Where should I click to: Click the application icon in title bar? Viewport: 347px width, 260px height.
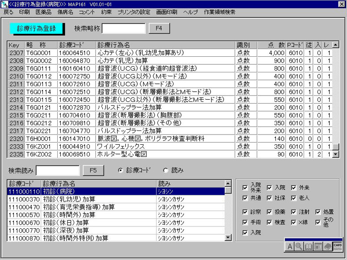pos(4,4)
